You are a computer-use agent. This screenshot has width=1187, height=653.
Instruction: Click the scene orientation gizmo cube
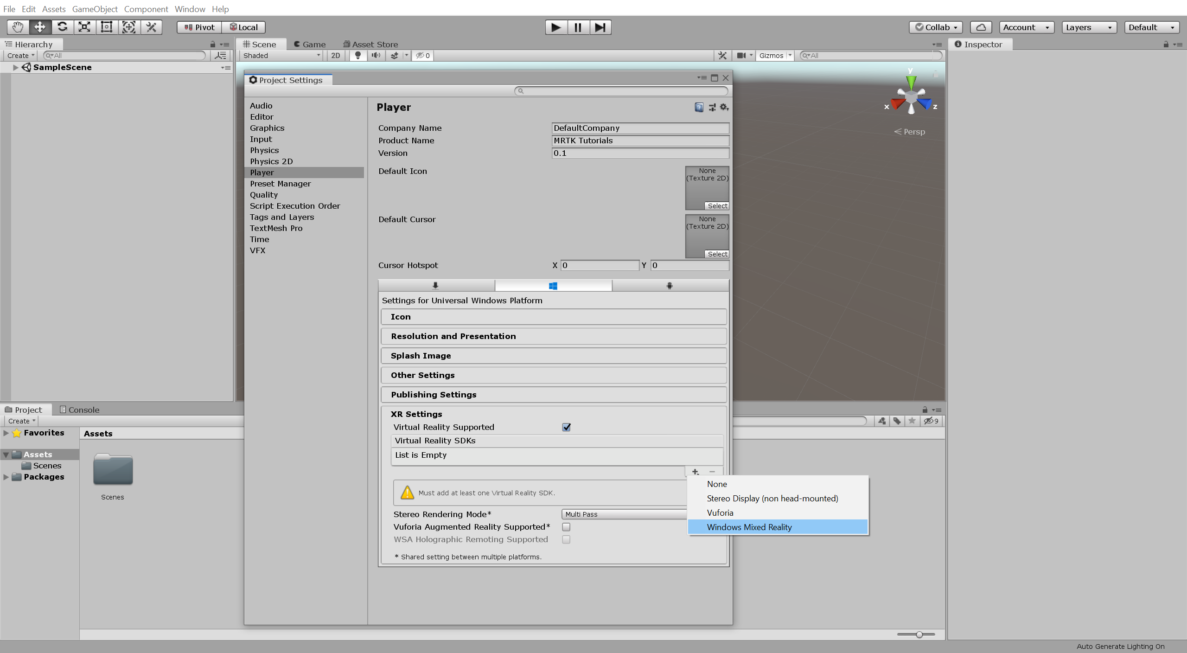[911, 97]
